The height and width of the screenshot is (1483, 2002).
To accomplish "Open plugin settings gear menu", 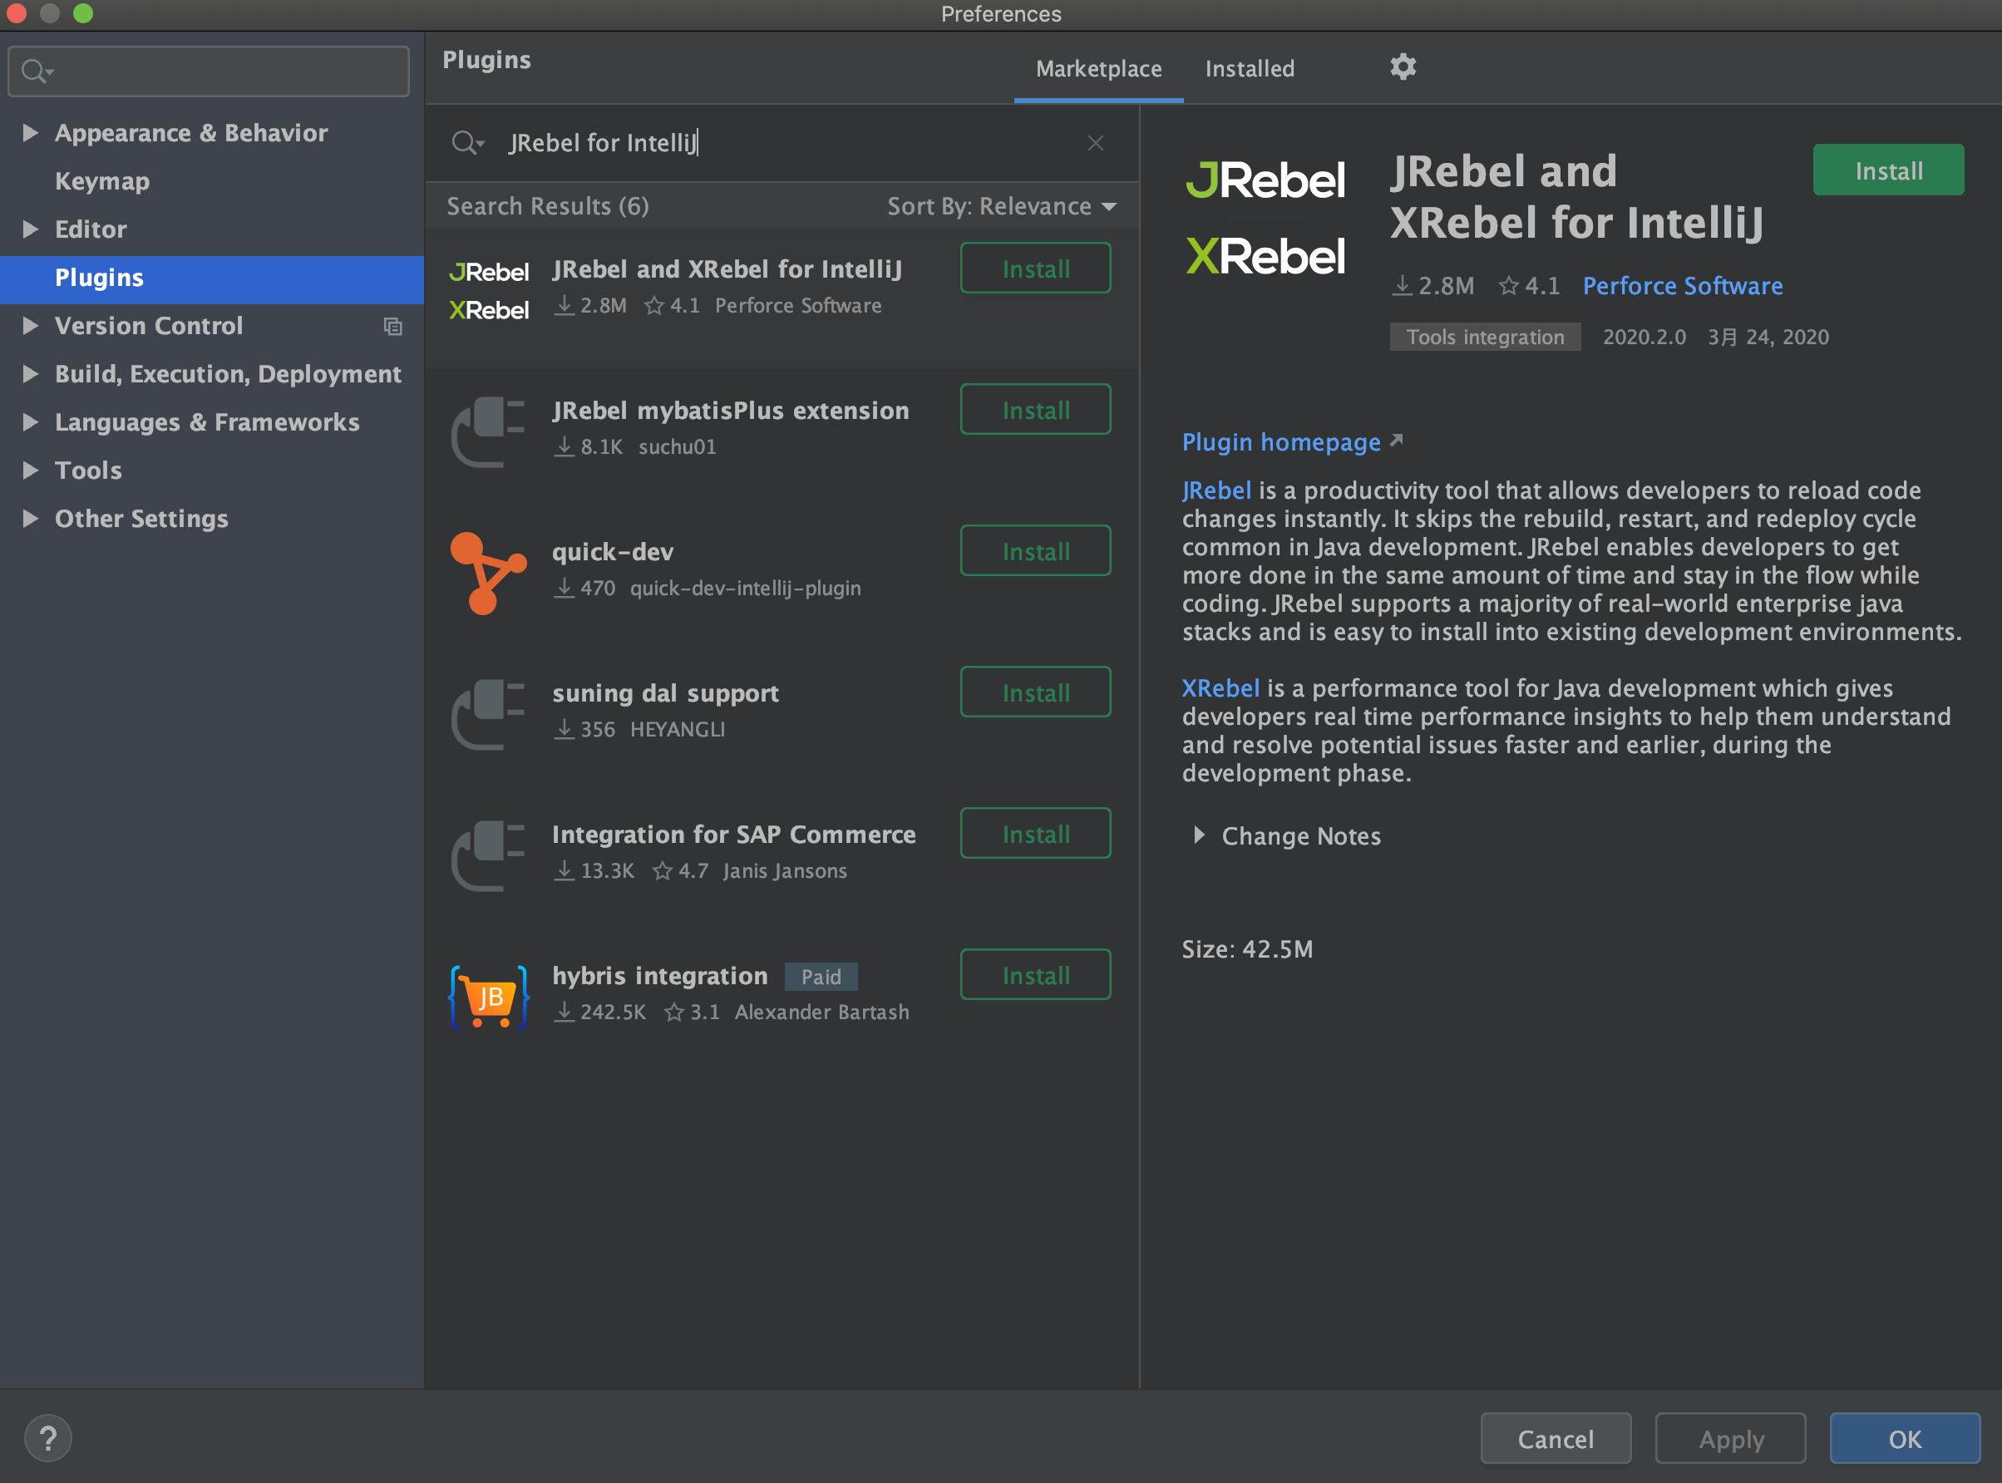I will 1403,67.
